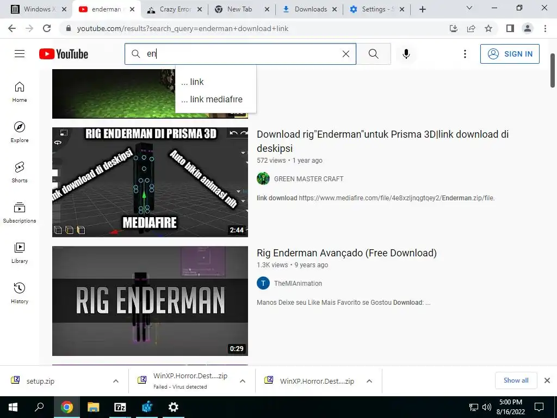Viewport: 557px width, 418px height.
Task: Switch to the Crazy Error tab
Action: 175,9
